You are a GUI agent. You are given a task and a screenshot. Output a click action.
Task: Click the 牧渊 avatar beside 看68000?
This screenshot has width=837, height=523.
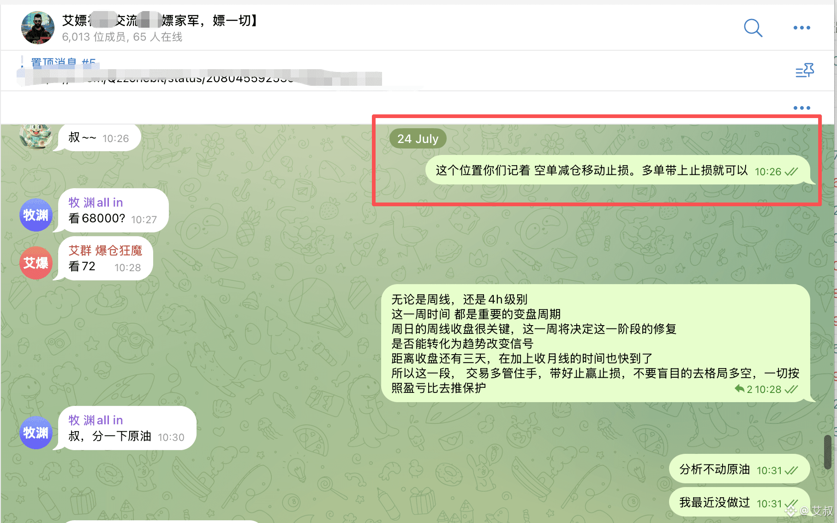click(36, 215)
